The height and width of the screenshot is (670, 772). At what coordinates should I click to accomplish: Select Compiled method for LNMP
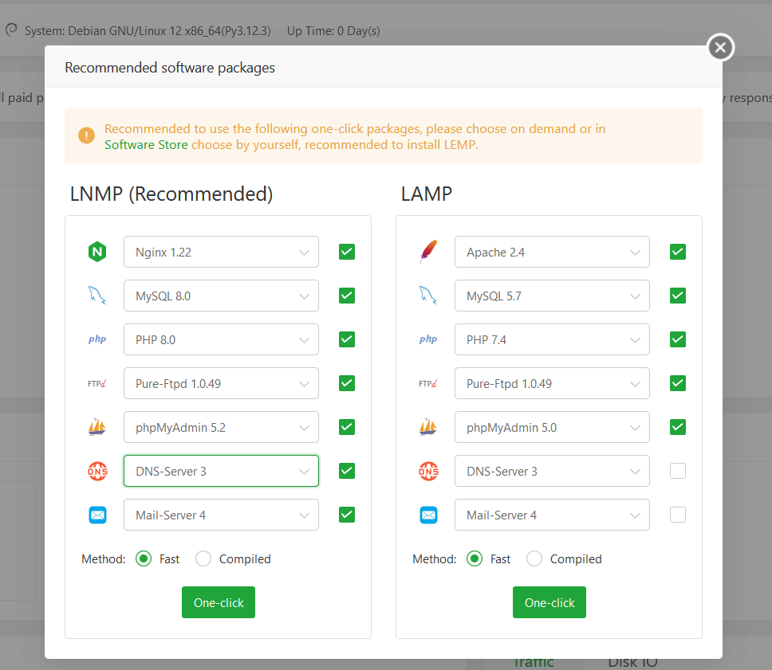203,558
